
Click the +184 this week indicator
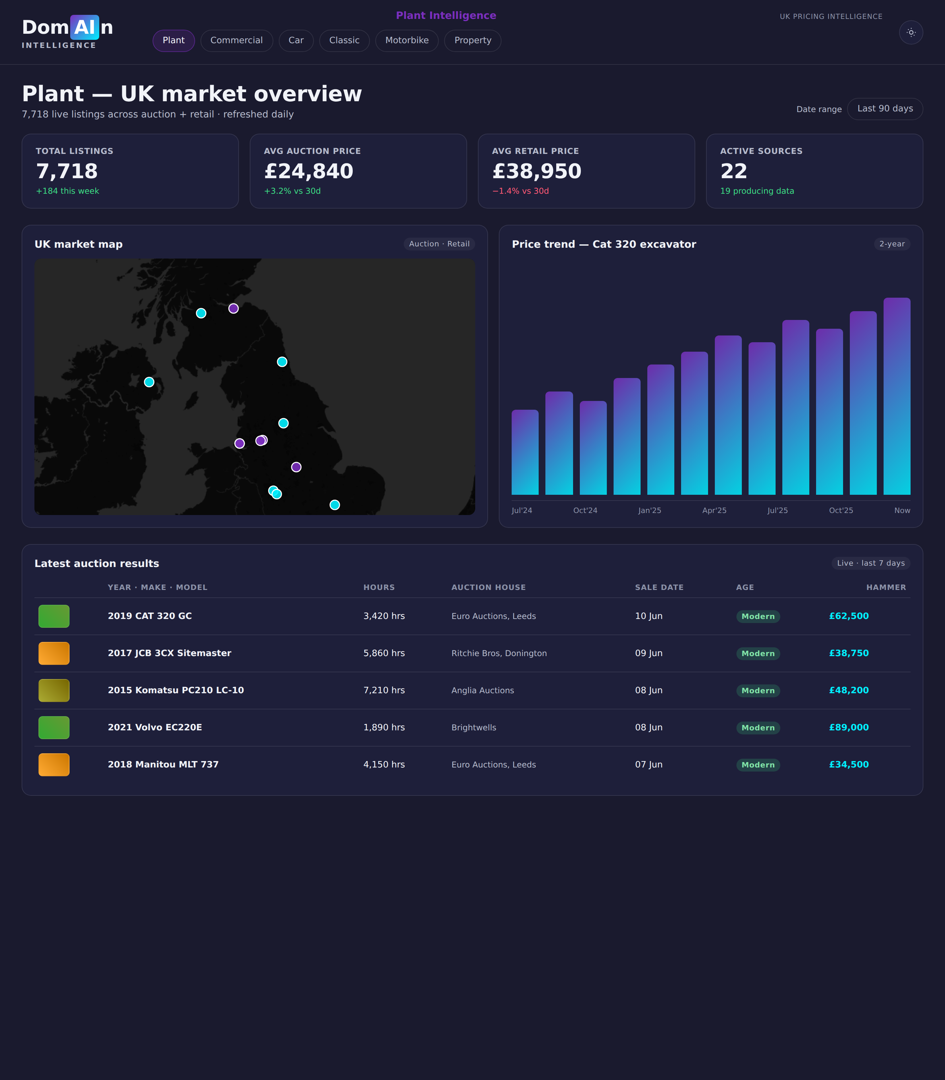click(67, 191)
